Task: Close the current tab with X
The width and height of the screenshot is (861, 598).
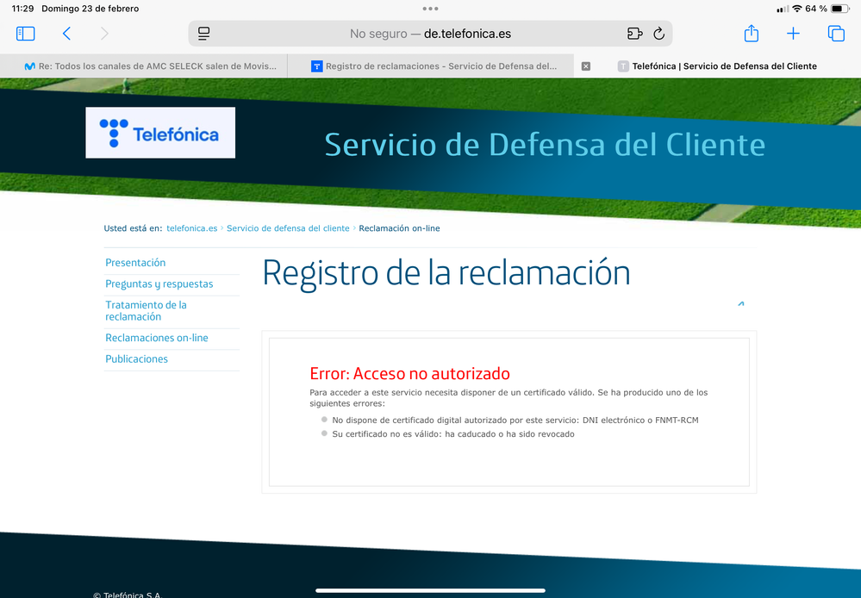Action: pyautogui.click(x=586, y=66)
